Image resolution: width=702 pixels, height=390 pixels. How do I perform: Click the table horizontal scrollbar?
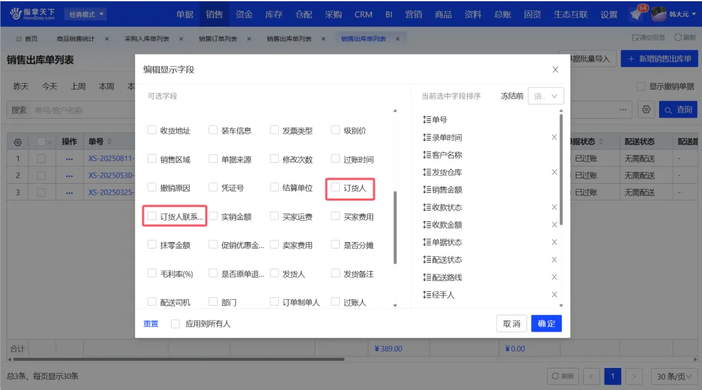pos(178,359)
